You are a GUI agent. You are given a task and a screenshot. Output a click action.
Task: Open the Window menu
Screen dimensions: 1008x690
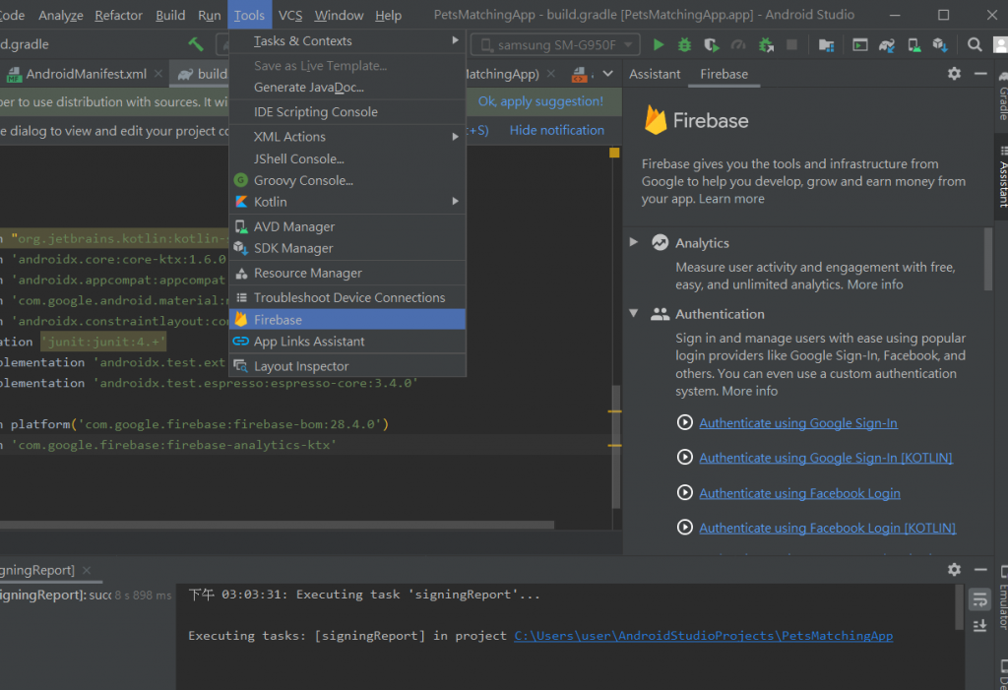[339, 15]
